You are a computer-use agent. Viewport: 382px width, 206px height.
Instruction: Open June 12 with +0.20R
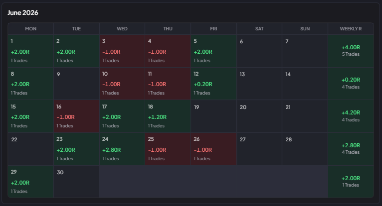[213, 84]
